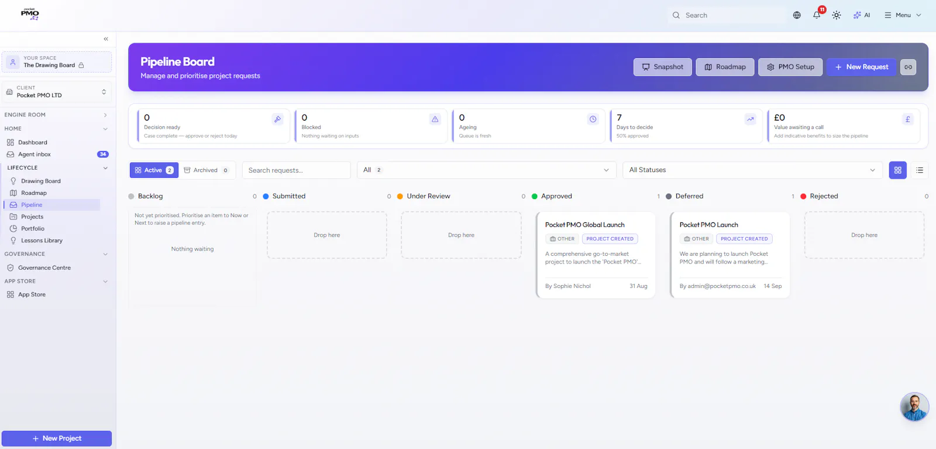This screenshot has width=936, height=449.
Task: Toggle the light/dark theme sun icon
Action: coord(837,15)
